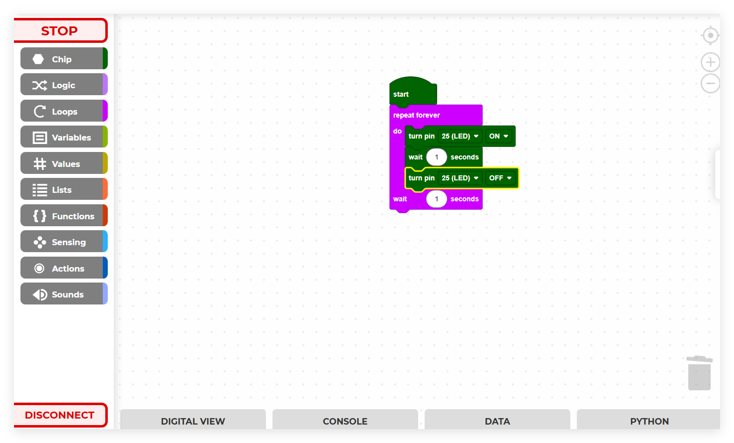Screen dimensions: 734x443
Task: Zoom in with the plus icon
Action: tap(710, 62)
